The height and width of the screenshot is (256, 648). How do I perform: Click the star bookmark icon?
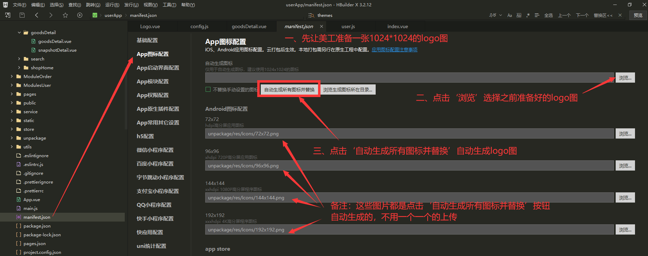point(65,15)
